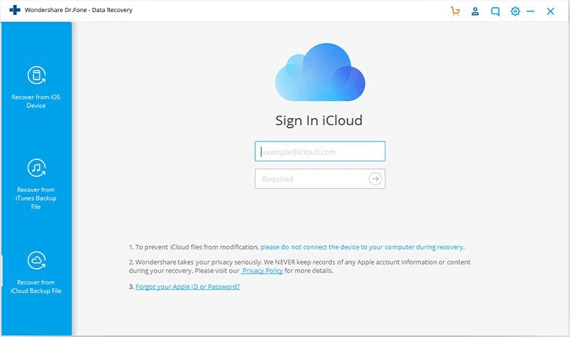
Task: Click the large iCloud cloud logo
Action: click(x=320, y=73)
